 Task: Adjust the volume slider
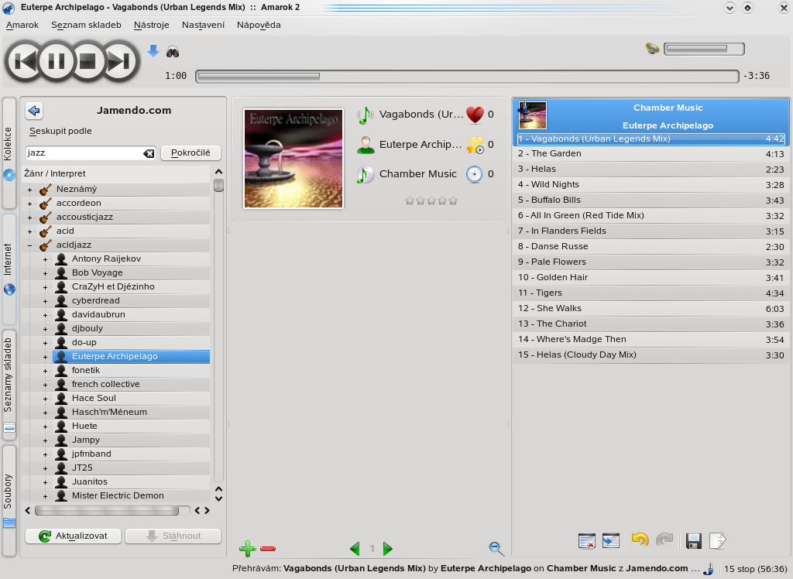pos(704,49)
